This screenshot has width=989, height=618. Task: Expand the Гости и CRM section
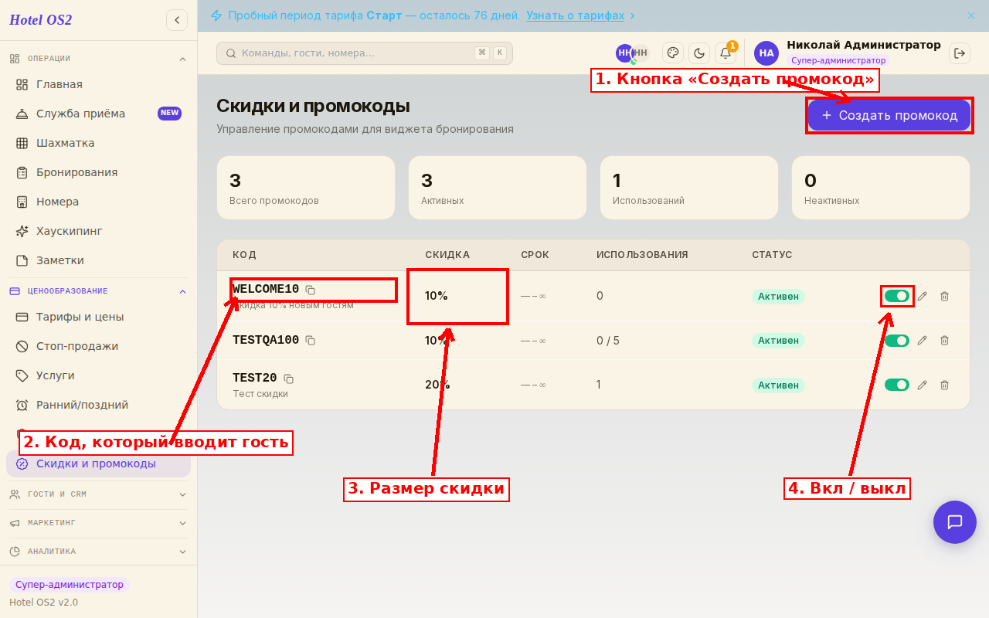click(98, 494)
